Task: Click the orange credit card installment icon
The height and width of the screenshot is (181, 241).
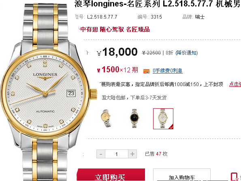Action: (x=146, y=71)
